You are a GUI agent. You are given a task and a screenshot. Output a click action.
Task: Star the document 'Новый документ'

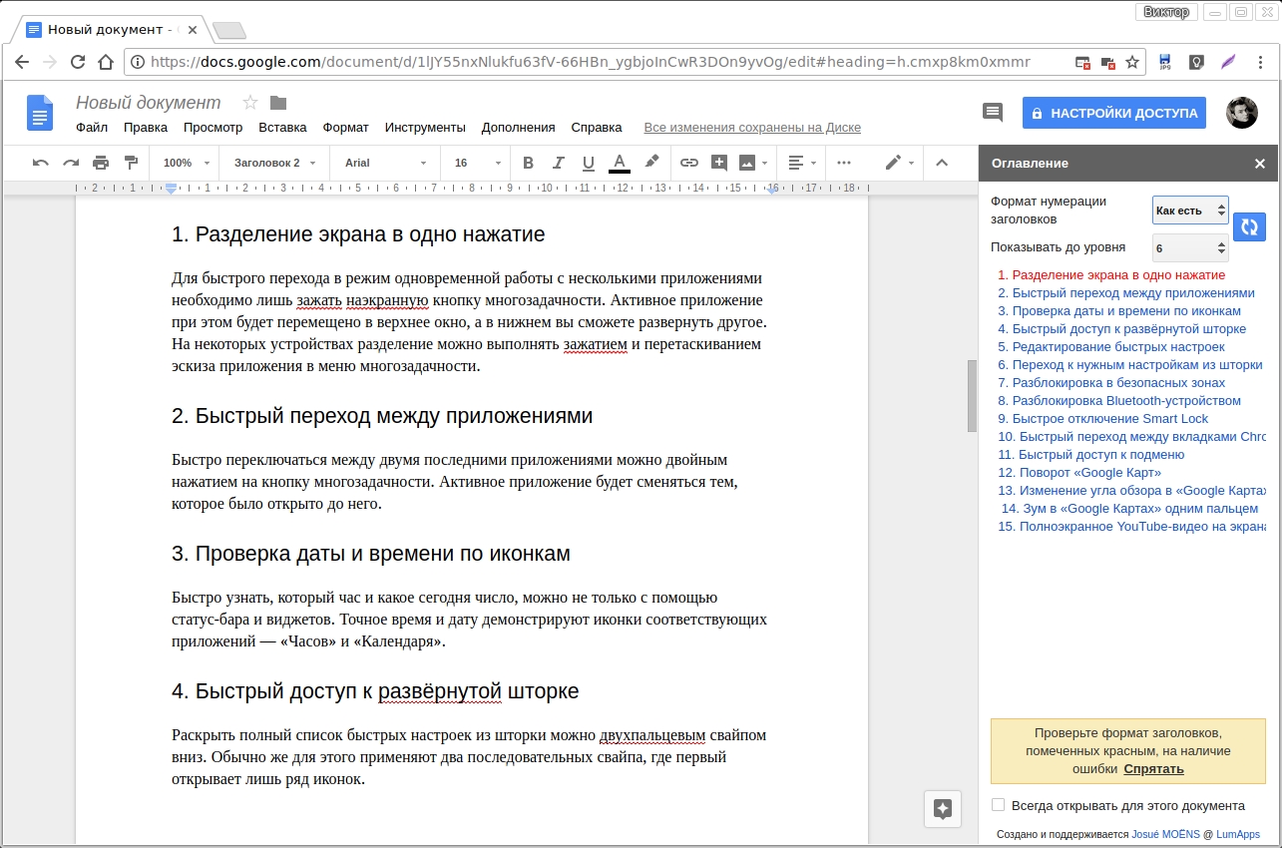pyautogui.click(x=250, y=103)
